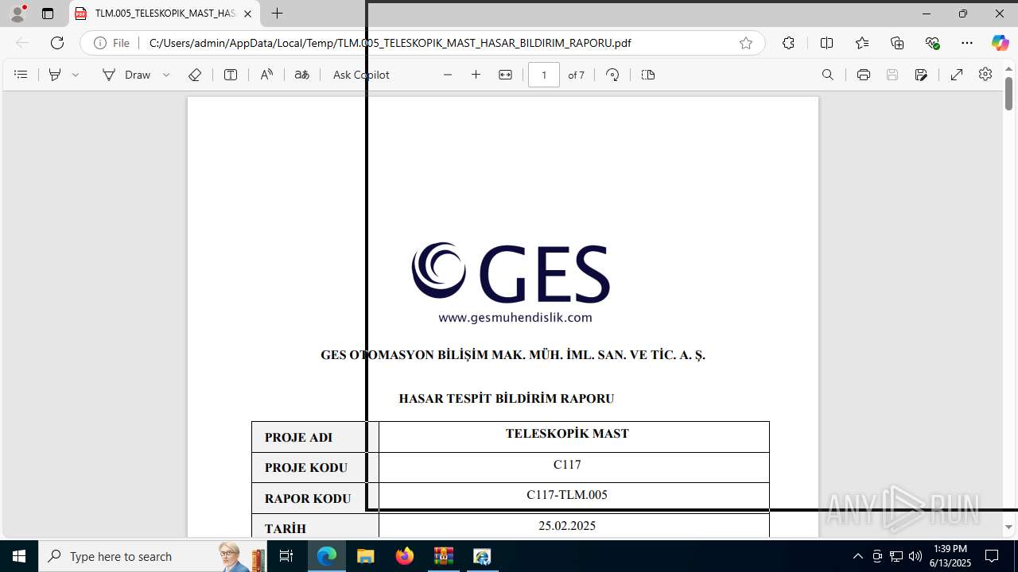The image size is (1018, 572).
Task: Open the Favorites list
Action: coord(862,43)
